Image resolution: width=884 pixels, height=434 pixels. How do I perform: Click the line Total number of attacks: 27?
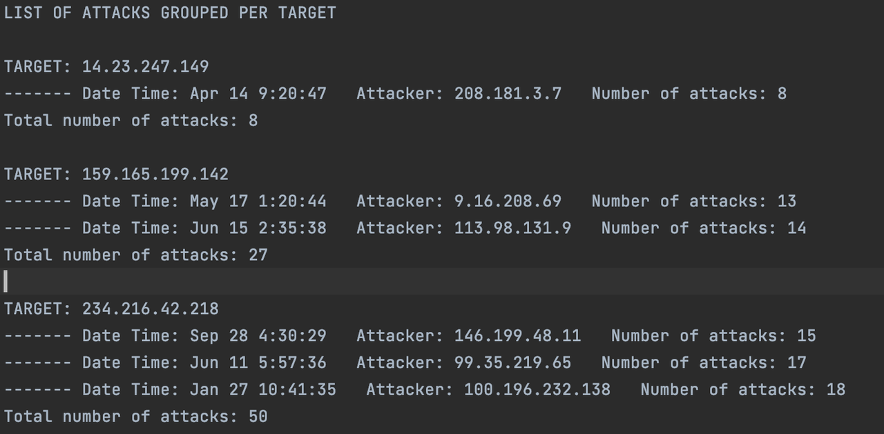click(136, 255)
